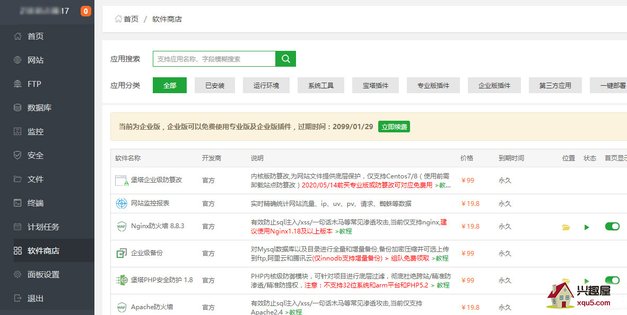Screen dimensions: 627x315
Task: Select the 一键部署 category tab
Action: pos(608,85)
